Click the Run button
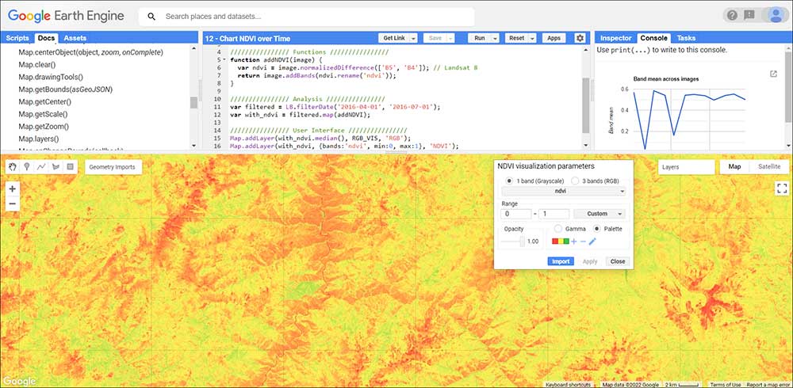 click(480, 38)
